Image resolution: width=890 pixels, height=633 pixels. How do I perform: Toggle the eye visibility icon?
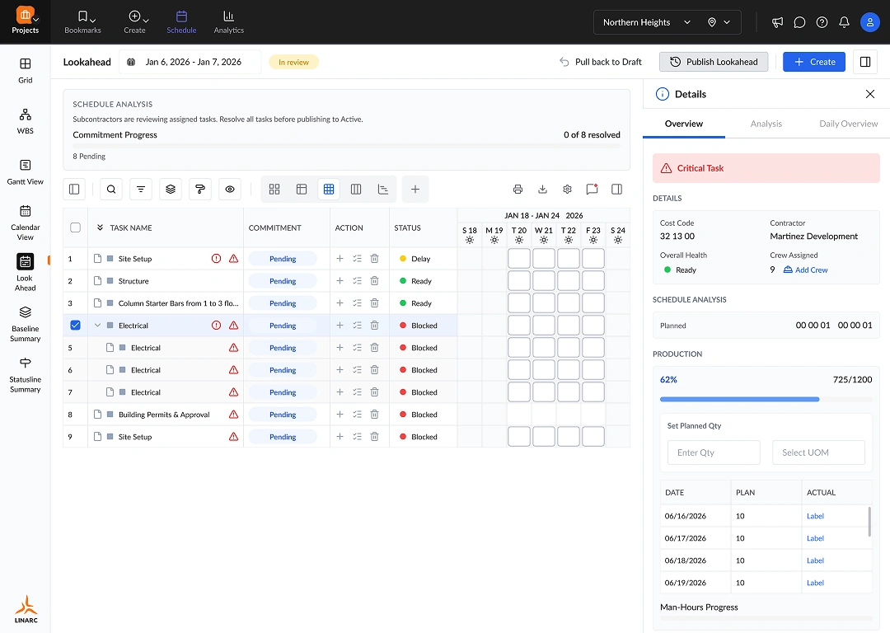click(230, 189)
